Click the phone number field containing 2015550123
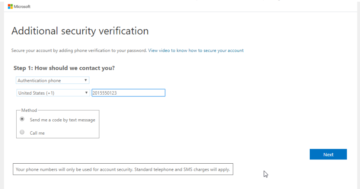The height and width of the screenshot is (189, 360). (128, 93)
